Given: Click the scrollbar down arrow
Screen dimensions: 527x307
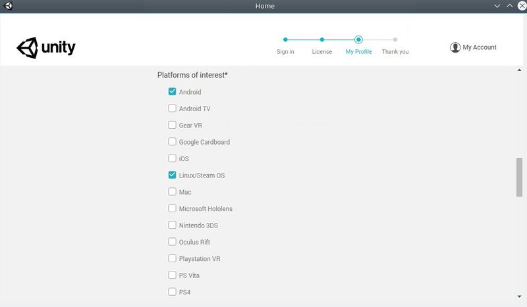Looking at the screenshot, I should 519,296.
